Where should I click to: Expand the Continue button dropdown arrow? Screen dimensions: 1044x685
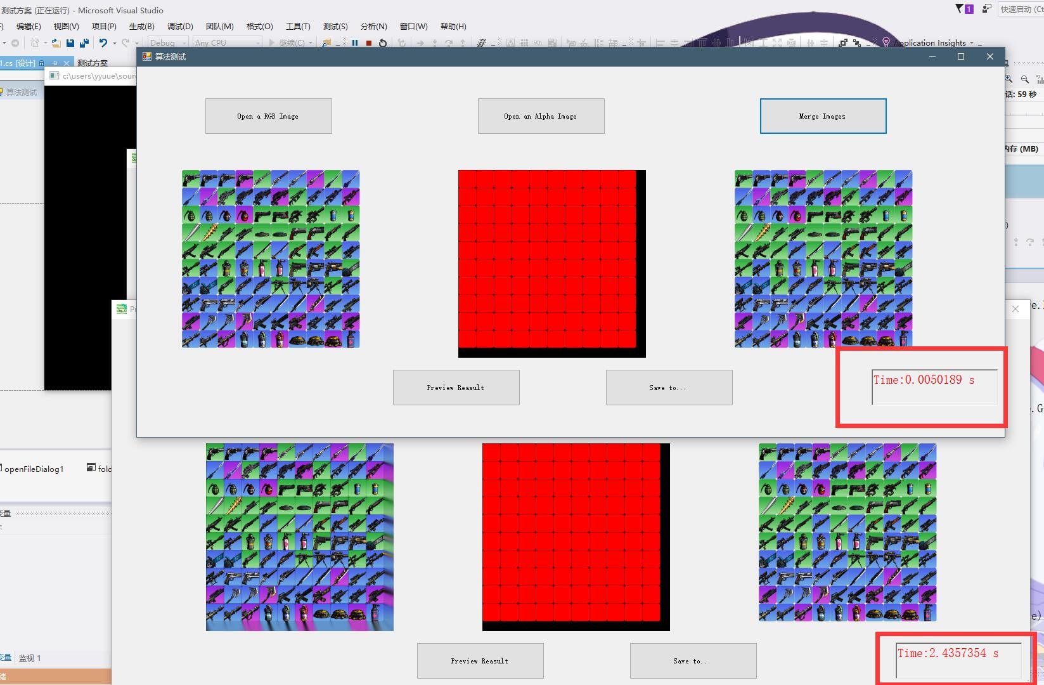click(x=311, y=43)
